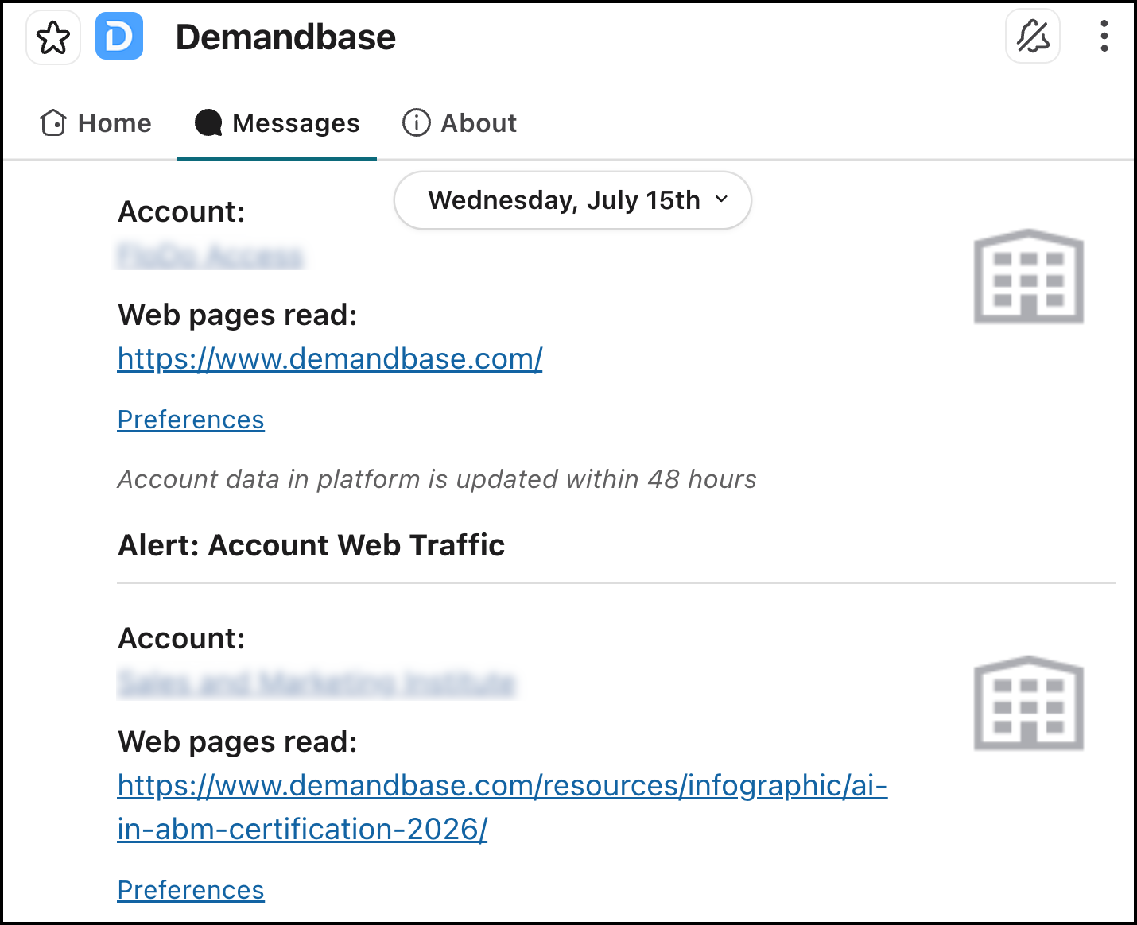This screenshot has width=1137, height=925.
Task: Click the building icon beside the first account
Action: [x=1029, y=276]
